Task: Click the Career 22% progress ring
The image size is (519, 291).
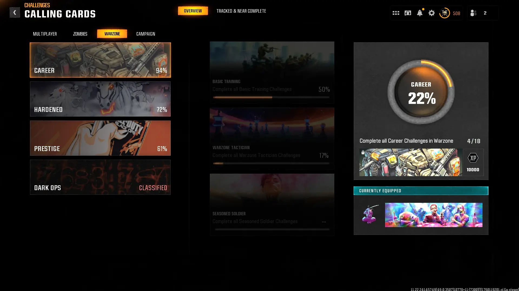Action: (x=421, y=92)
